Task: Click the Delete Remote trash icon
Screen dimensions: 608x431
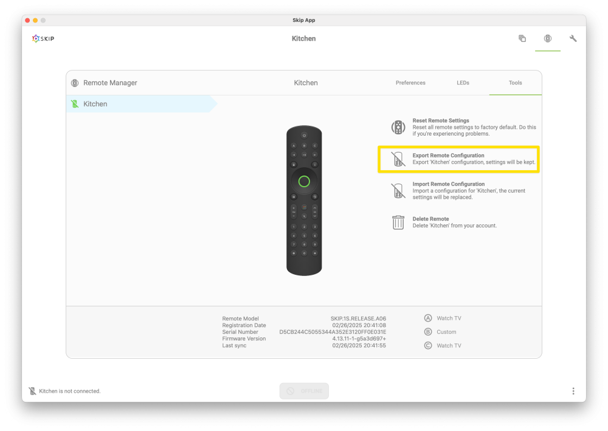Action: tap(398, 222)
